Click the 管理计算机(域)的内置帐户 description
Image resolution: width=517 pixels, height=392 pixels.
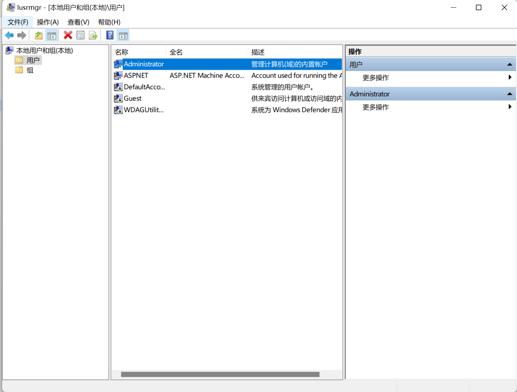pos(289,64)
